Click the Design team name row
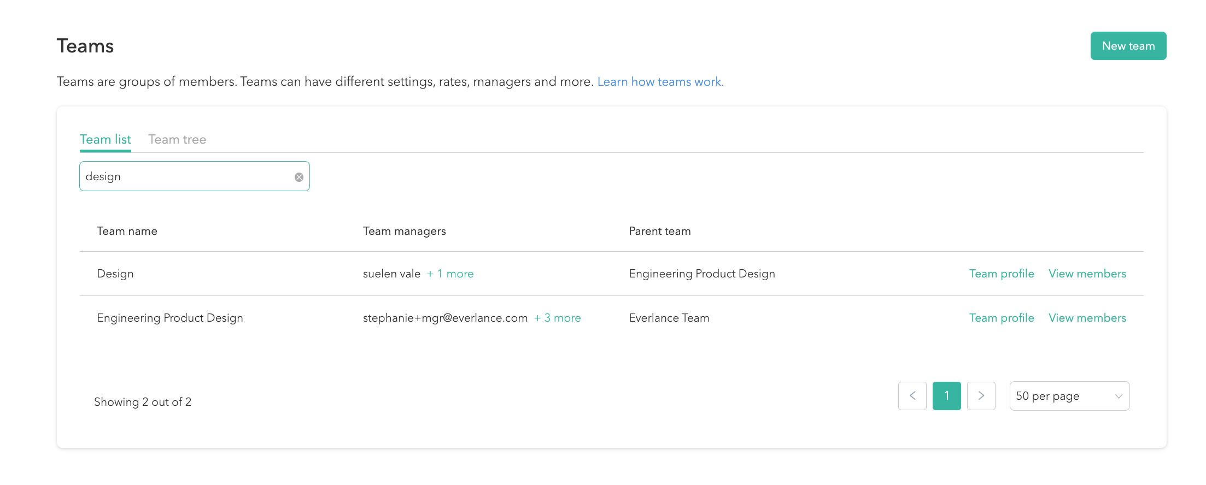 coord(115,274)
